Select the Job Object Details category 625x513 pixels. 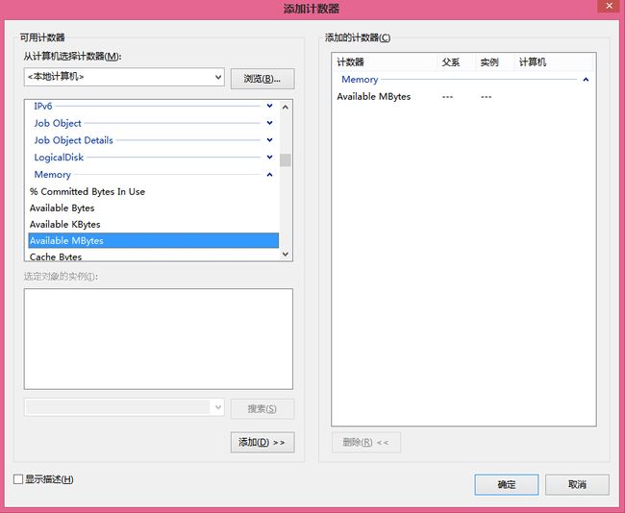(74, 140)
